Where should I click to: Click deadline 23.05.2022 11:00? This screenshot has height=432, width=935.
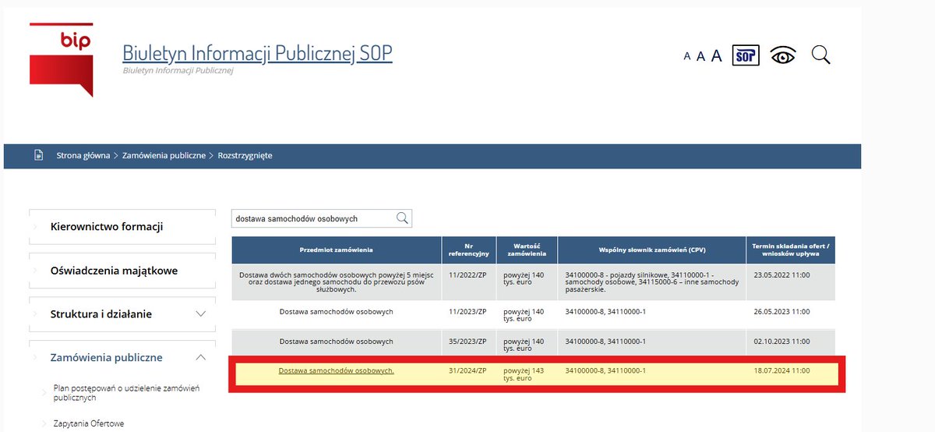click(x=782, y=274)
